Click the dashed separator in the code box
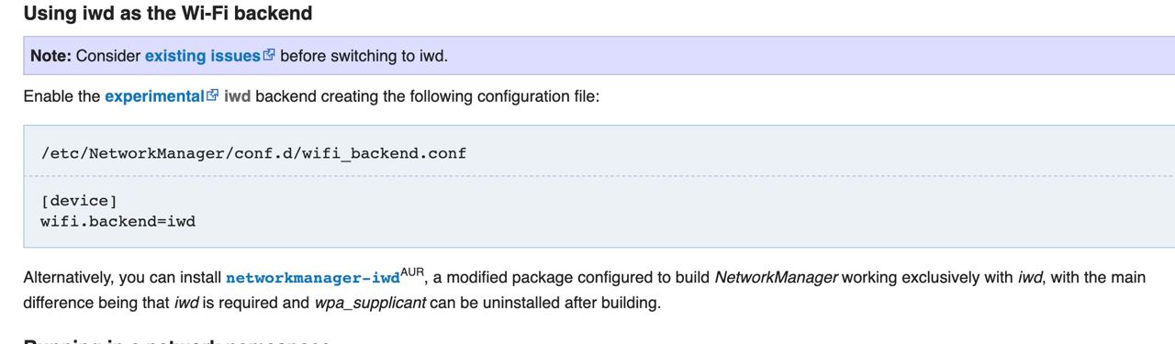Image resolution: width=1175 pixels, height=344 pixels. 599,175
